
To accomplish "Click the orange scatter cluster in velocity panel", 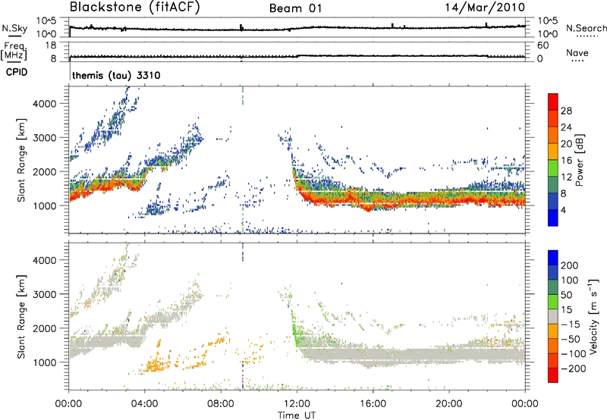I will pyautogui.click(x=157, y=364).
